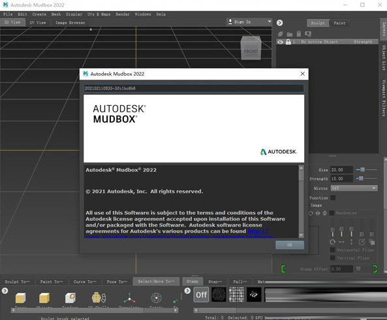Click the New Layer icon in Layers panel
387x320 pixels.
[281, 34]
